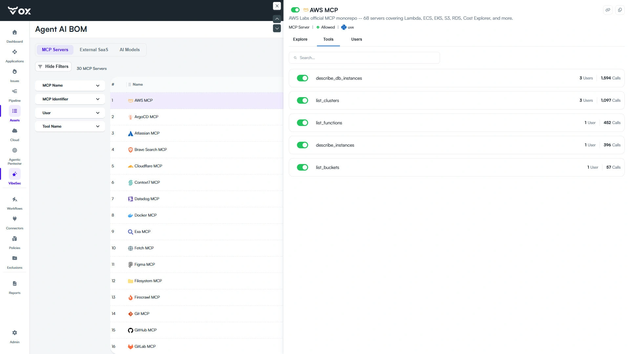Expand the MCP Name filter dropdown

70,85
